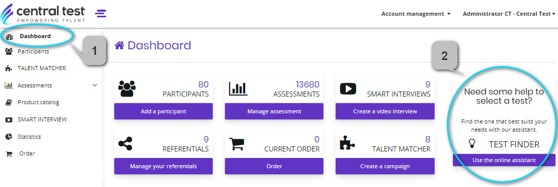558x187 pixels.
Task: Select the SMART INTERVIEW video icon in sidebar
Action: 9,120
